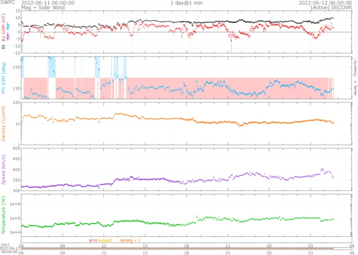Viewport: 358px width, 255px height.
Task: Click the SWPC label at top left
Action: (x=7, y=2)
